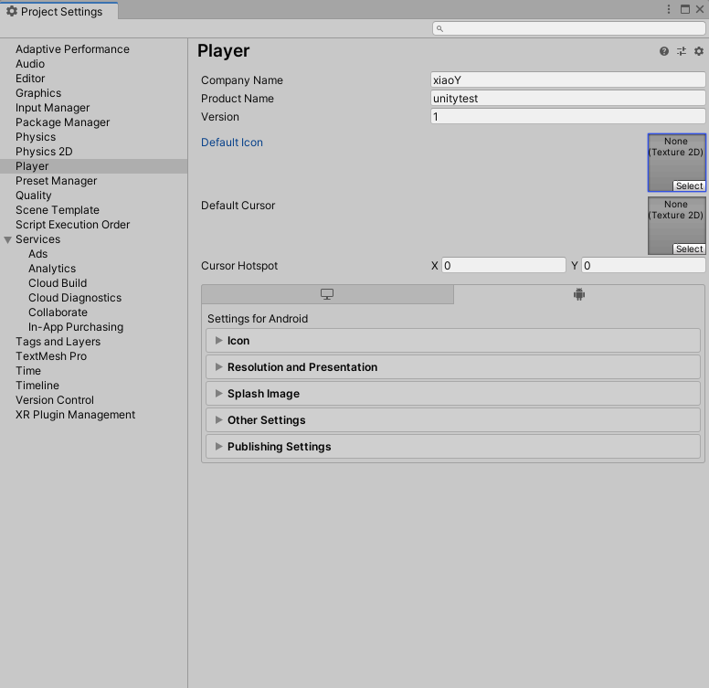Screen dimensions: 709x688
Task: Open Physics settings
Action: (x=36, y=137)
